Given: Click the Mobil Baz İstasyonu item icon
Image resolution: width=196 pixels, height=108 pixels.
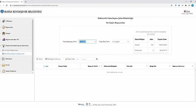Looking at the screenshot, I should (x=3, y=54).
